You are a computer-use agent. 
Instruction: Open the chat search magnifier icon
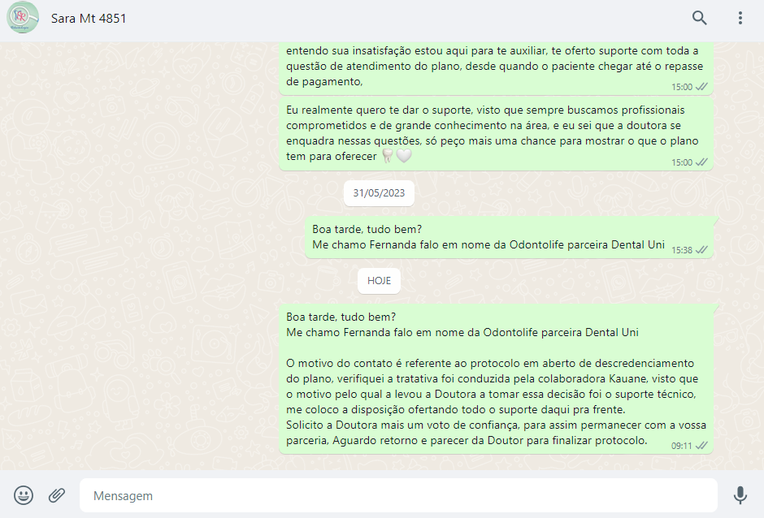pyautogui.click(x=699, y=18)
